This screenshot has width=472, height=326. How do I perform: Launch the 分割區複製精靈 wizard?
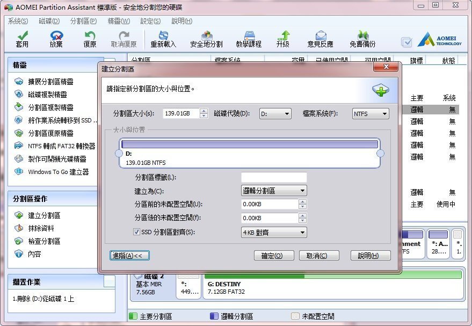tap(44, 107)
